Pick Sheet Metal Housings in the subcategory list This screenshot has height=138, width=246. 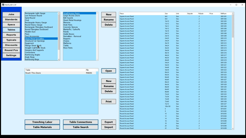[72, 20]
